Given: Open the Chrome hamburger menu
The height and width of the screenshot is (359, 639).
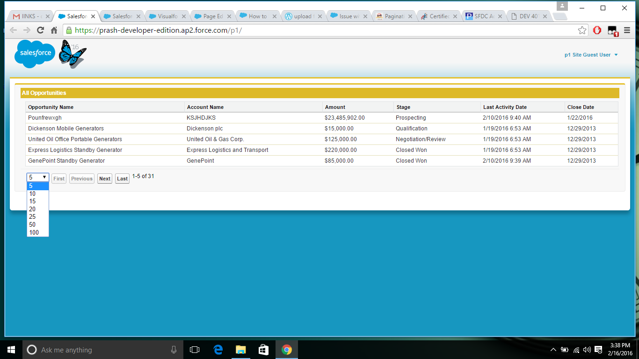Looking at the screenshot, I should 627,30.
